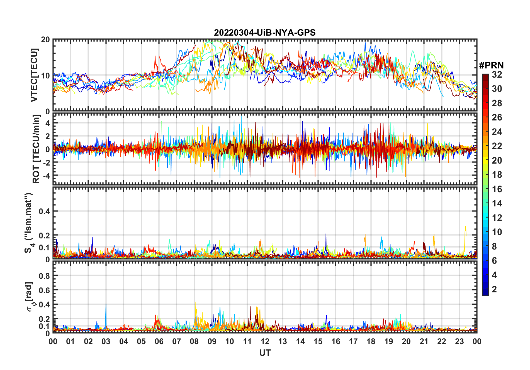Click the ROT plot panel
This screenshot has height=370, width=530.
[265, 149]
